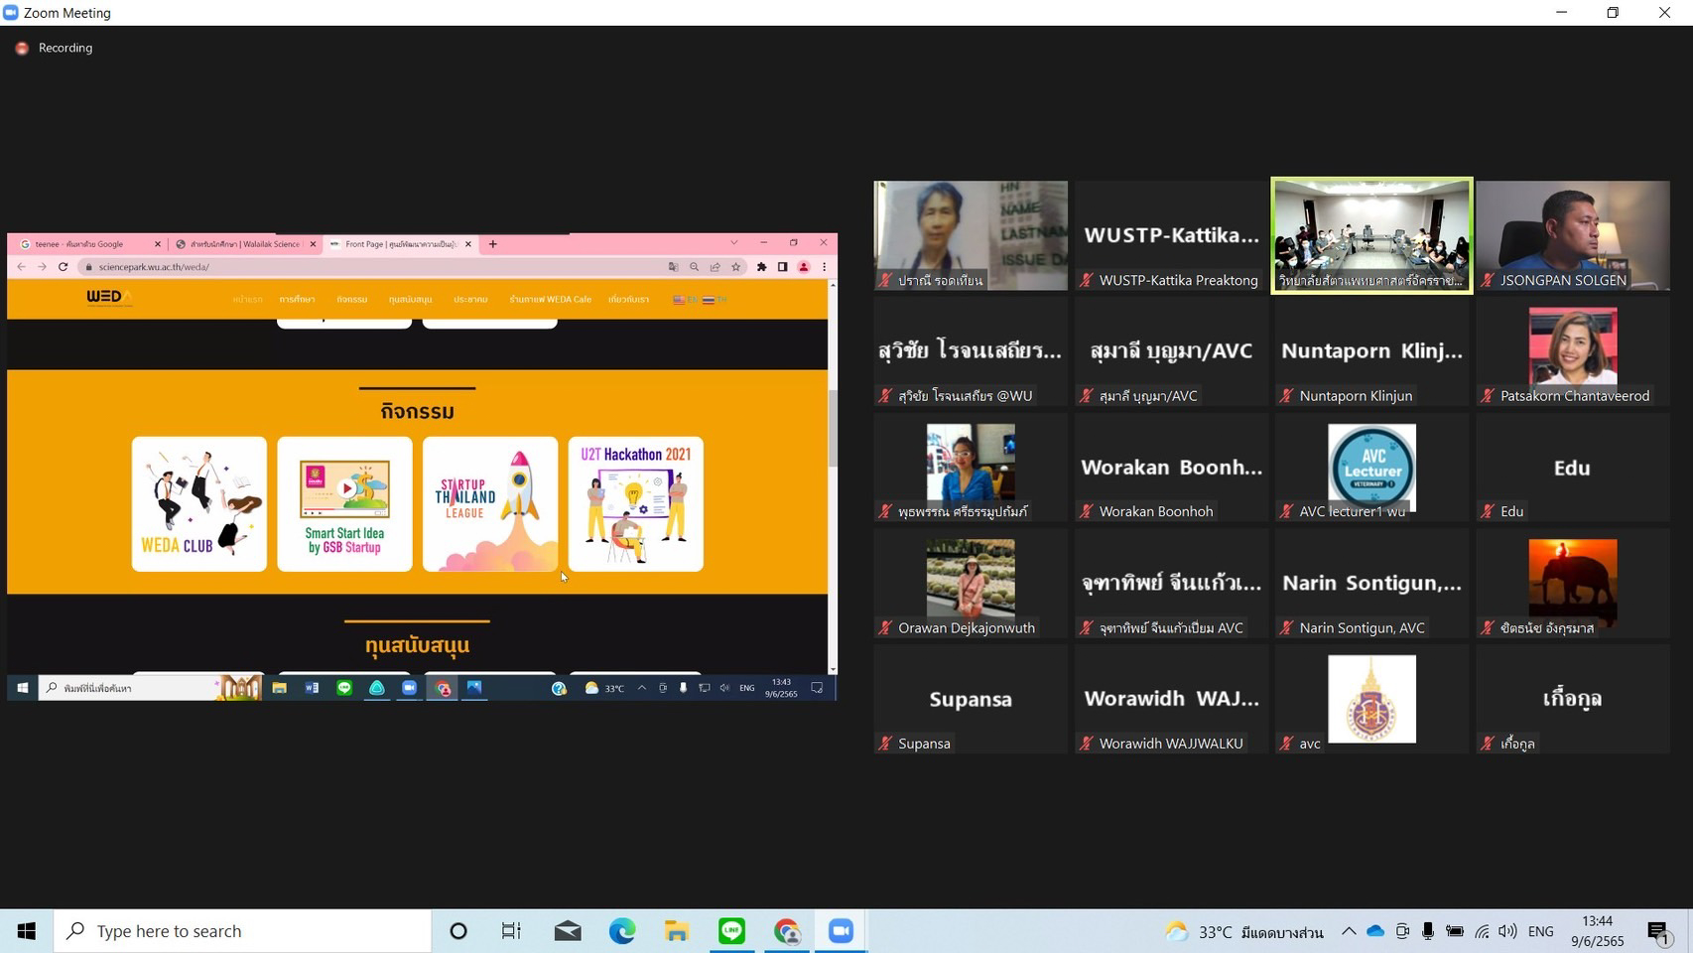Click the Cortana circle icon on taskbar
This screenshot has height=953, width=1693.
tap(457, 931)
